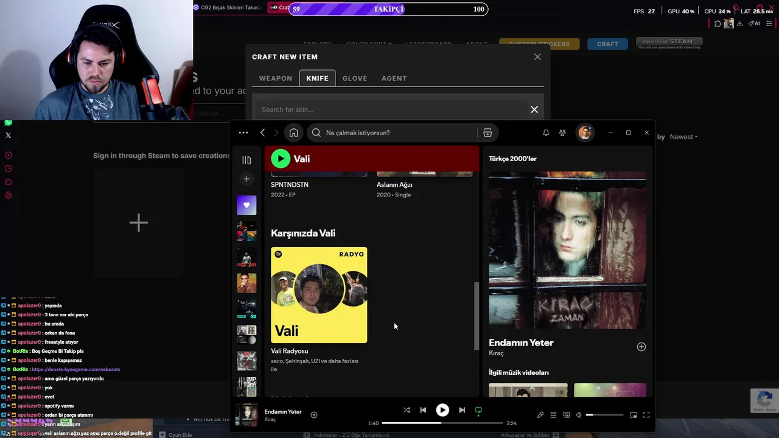The image size is (779, 438).
Task: Open the Vali Radyosu cover
Action: [x=319, y=295]
